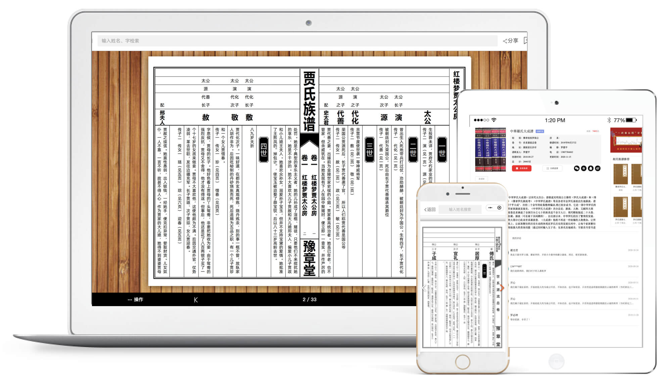
Task: Tap tablet Bluetooth status icon
Action: [x=609, y=120]
